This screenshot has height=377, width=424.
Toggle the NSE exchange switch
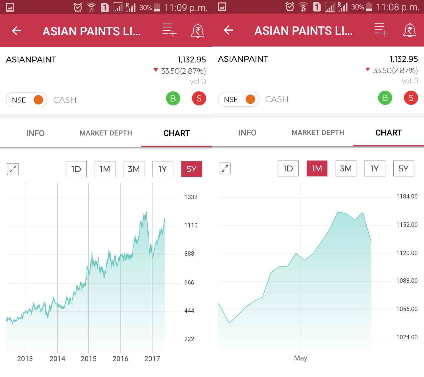coord(26,100)
